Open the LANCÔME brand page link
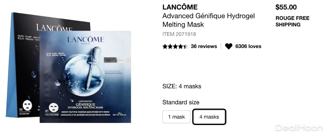The height and width of the screenshot is (135, 327). tap(180, 7)
